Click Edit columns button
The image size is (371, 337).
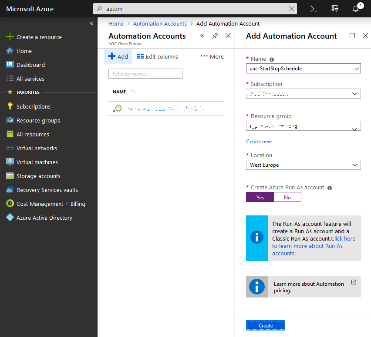(x=157, y=56)
